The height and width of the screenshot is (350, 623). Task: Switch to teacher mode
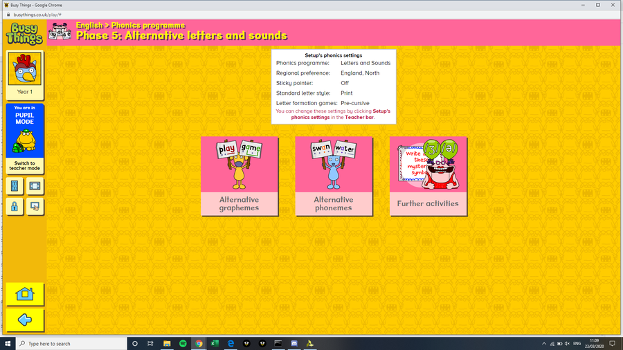(x=24, y=166)
